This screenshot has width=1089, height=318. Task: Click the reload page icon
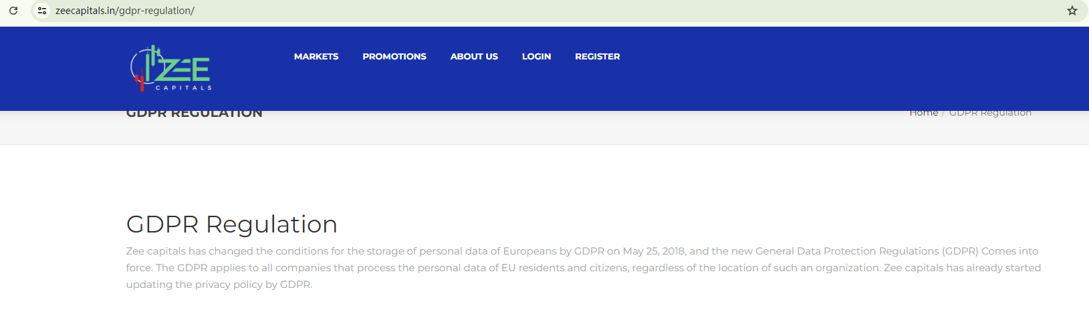(13, 11)
